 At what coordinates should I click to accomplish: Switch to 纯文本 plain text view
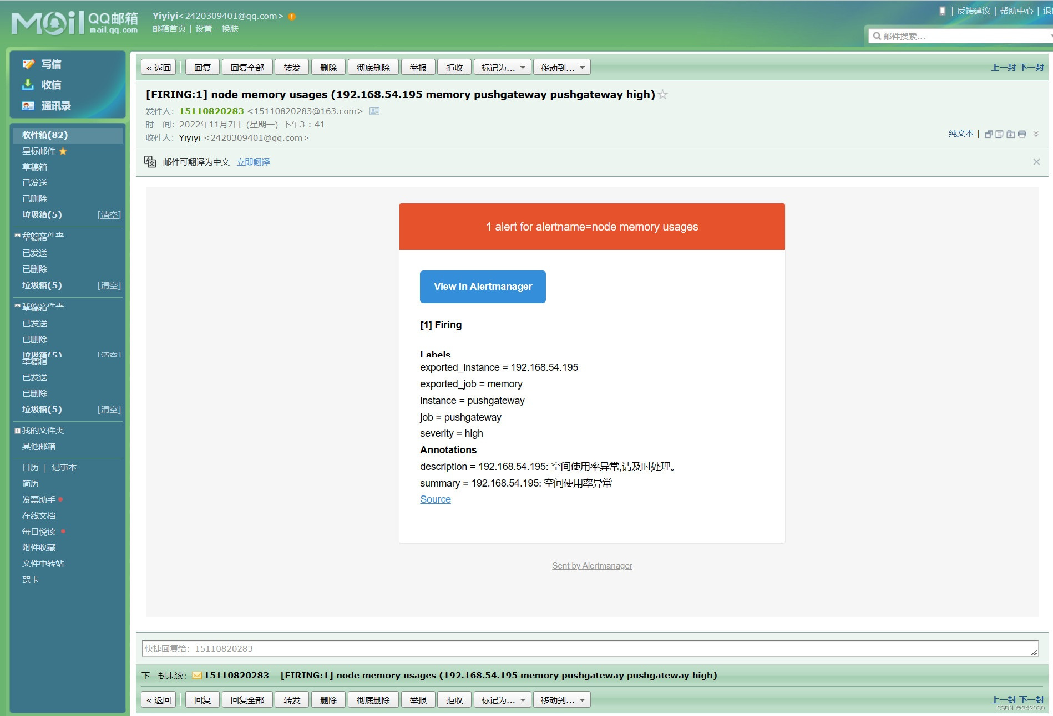[x=961, y=134]
